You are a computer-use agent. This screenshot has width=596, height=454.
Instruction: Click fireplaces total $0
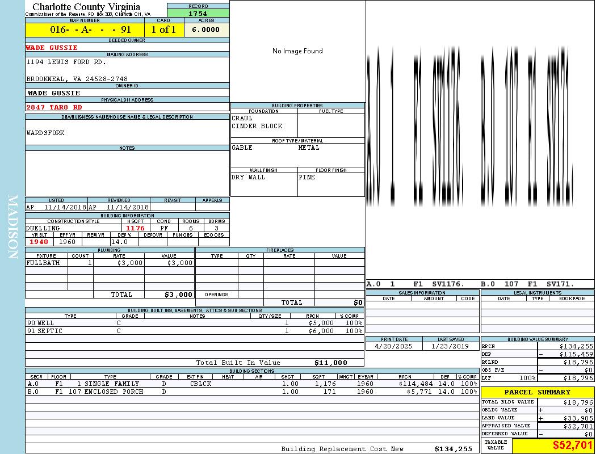click(358, 302)
